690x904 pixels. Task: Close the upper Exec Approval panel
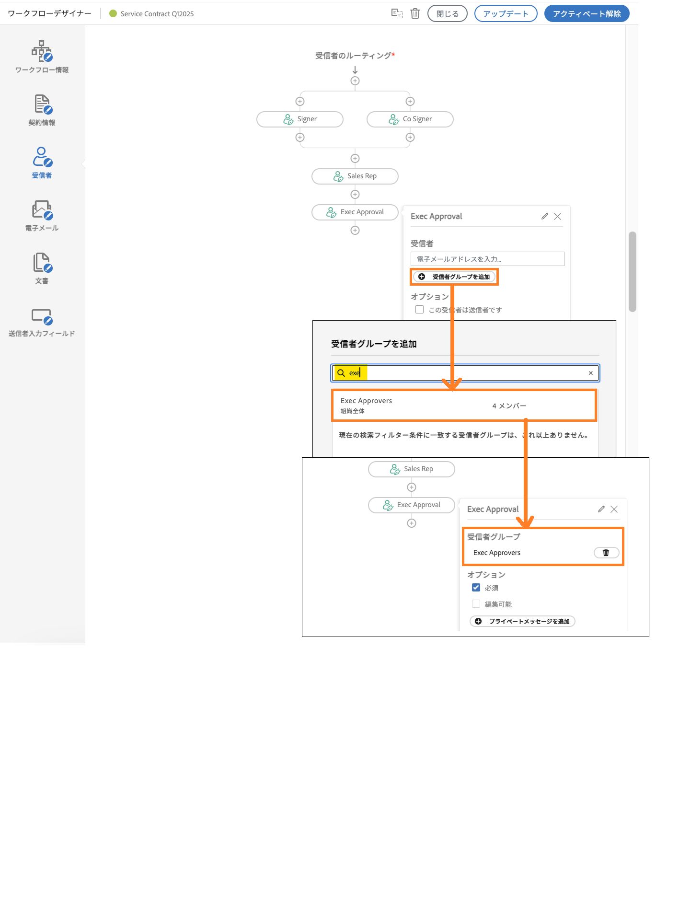[558, 216]
